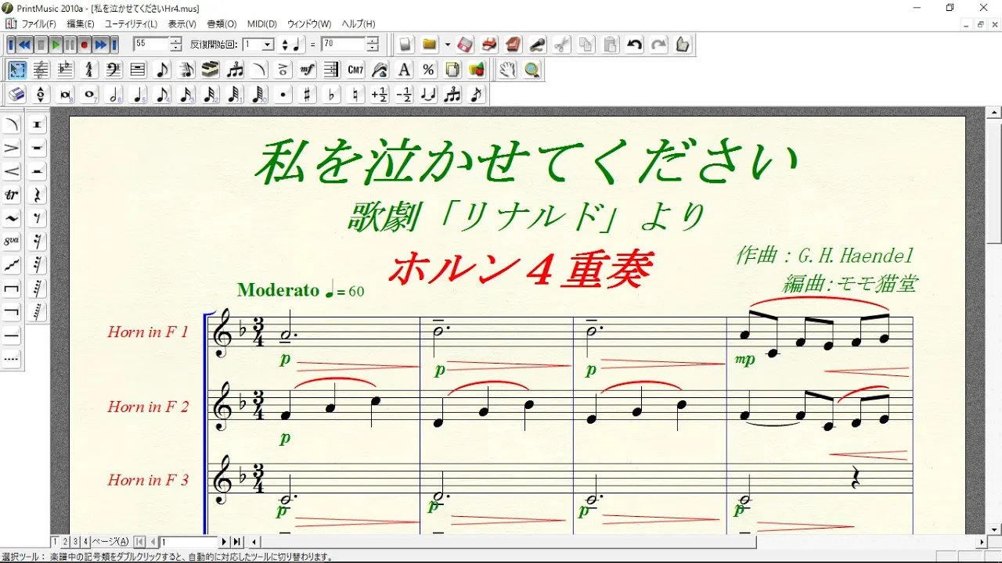Select the Expression tool (mf)
Image resolution: width=1002 pixels, height=563 pixels.
308,70
